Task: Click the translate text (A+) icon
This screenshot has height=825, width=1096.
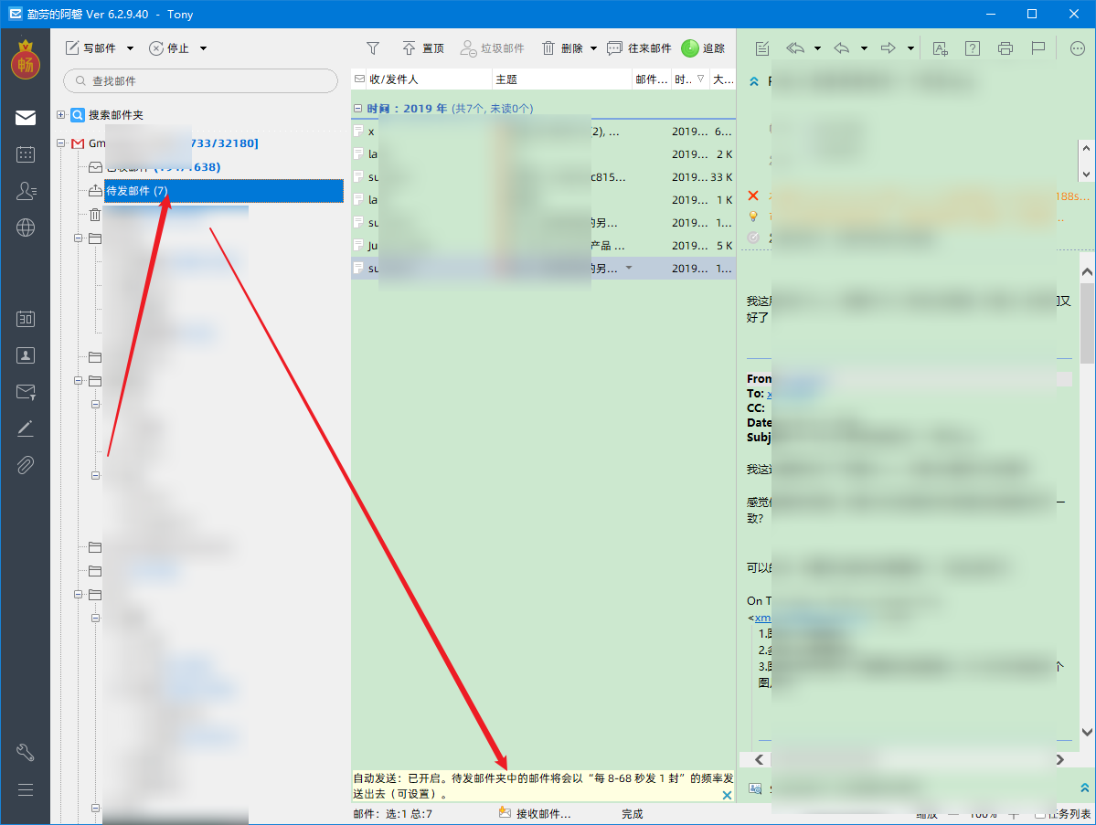Action: pyautogui.click(x=940, y=48)
